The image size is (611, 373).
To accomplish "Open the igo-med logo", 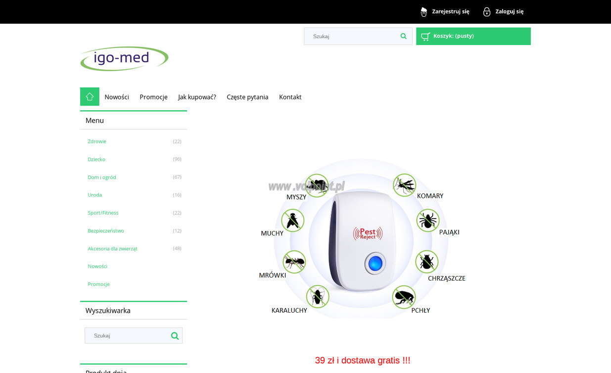I will [x=124, y=58].
